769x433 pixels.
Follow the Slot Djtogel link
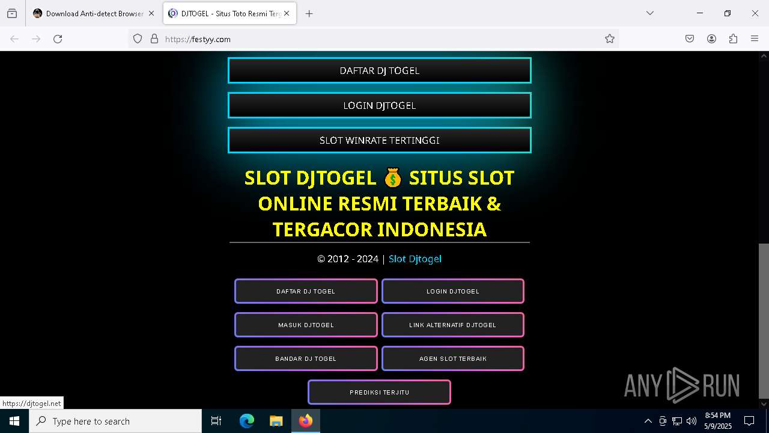tap(415, 259)
